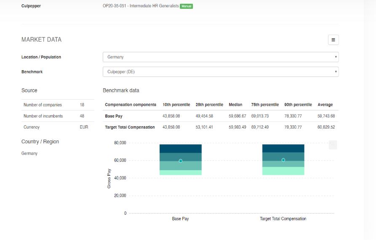Viewport: 376px width, 240px height.
Task: Click the median dot on Base Pay bar
Action: click(181, 161)
